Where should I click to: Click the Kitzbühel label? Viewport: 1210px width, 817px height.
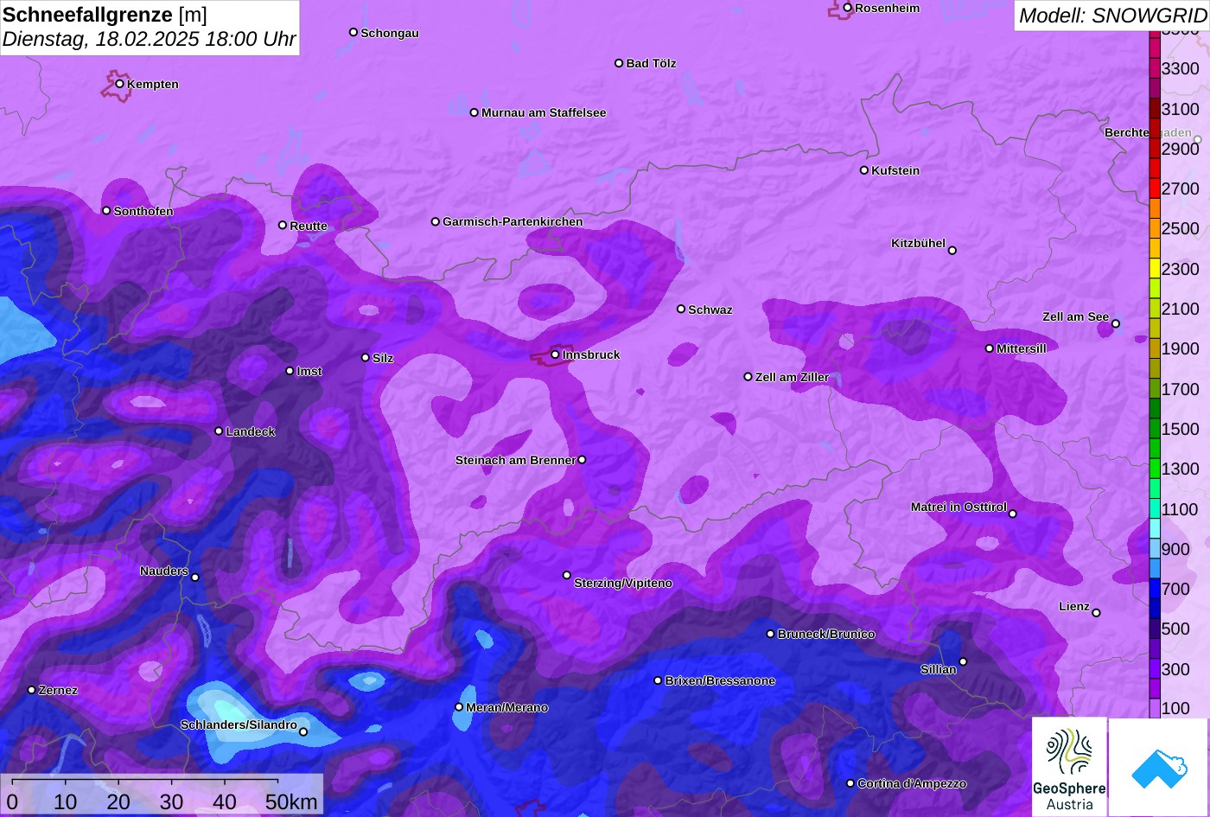point(918,243)
